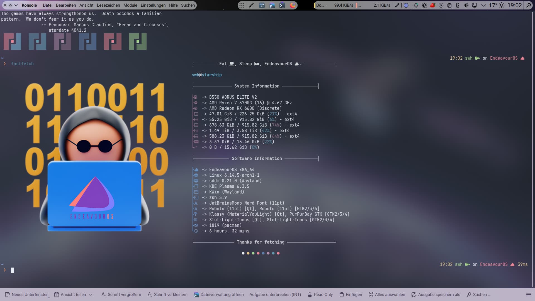Expand hidden system tray icons arrow

pos(483,5)
